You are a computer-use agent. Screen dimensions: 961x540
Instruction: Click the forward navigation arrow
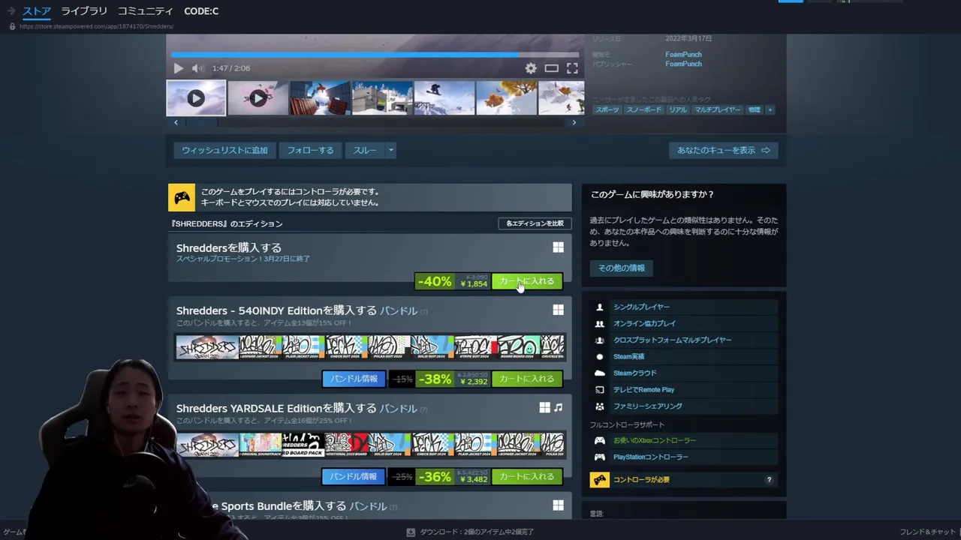click(11, 11)
